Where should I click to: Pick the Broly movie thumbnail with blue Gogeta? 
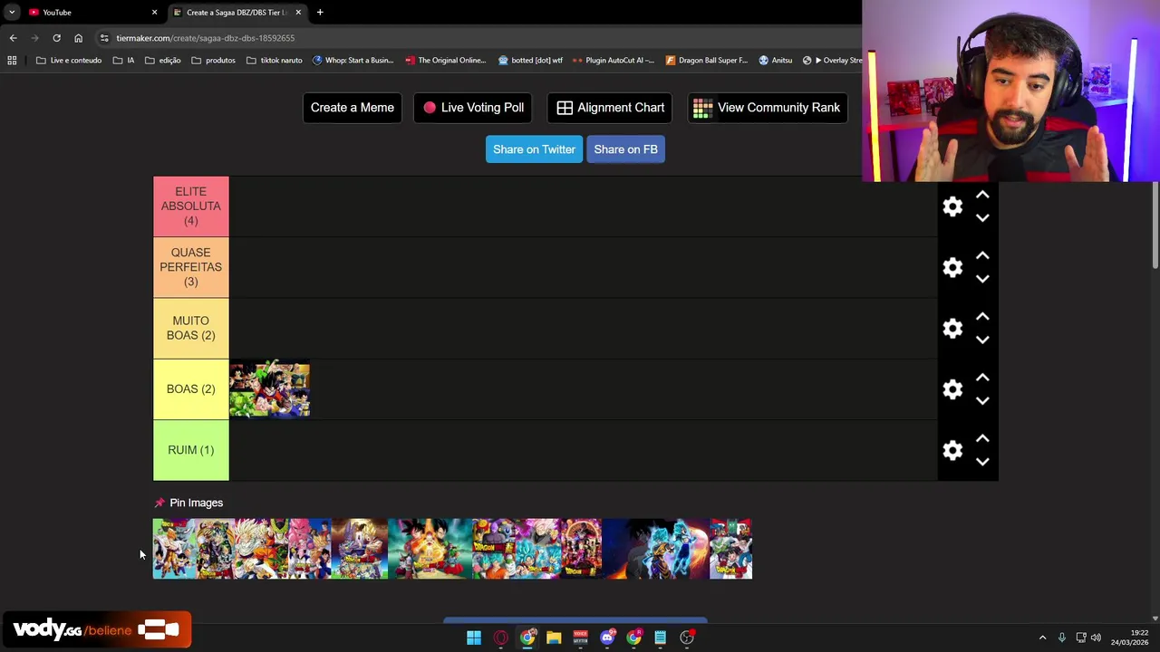(655, 549)
